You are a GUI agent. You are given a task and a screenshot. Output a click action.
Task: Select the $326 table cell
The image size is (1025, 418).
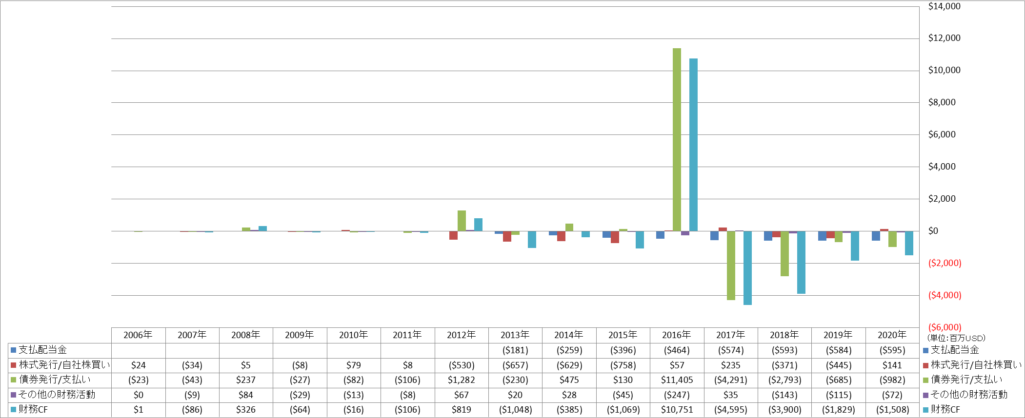tap(246, 409)
